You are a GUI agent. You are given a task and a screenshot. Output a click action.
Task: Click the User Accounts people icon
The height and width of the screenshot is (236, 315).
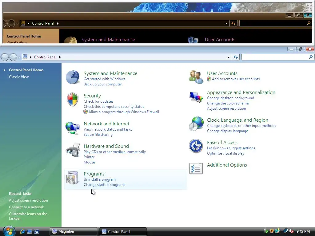click(x=196, y=77)
